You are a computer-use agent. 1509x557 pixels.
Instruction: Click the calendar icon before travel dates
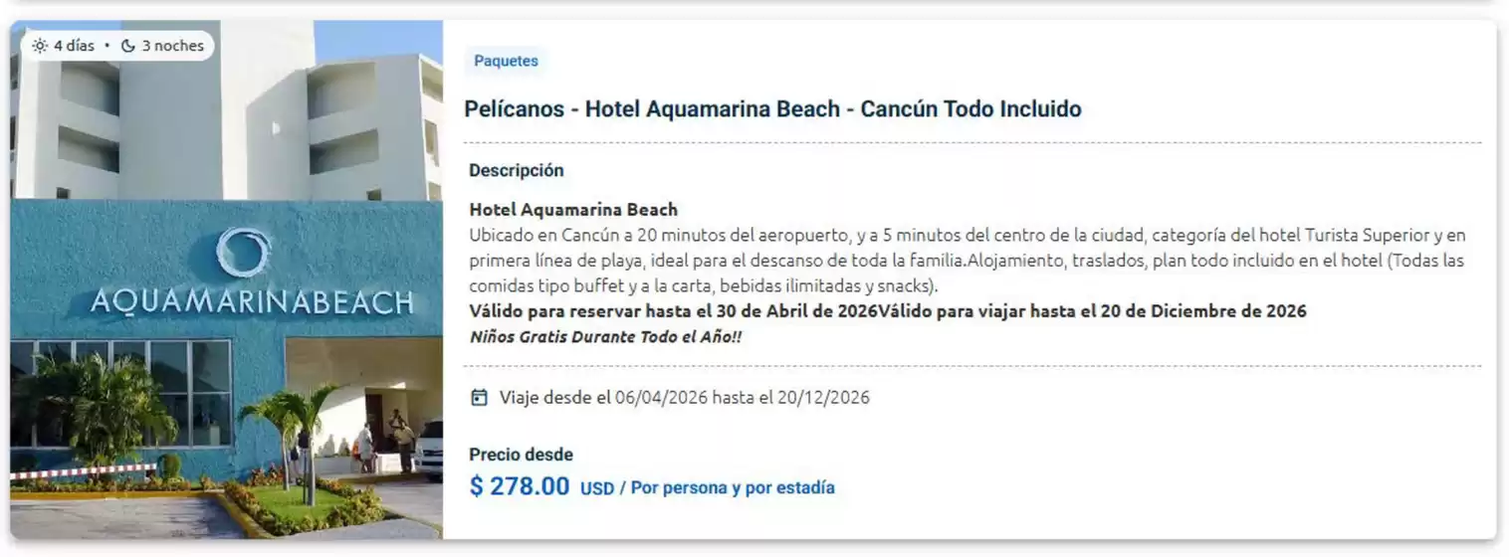click(x=479, y=398)
